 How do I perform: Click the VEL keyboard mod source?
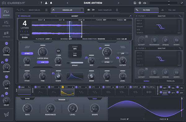click(x=173, y=88)
